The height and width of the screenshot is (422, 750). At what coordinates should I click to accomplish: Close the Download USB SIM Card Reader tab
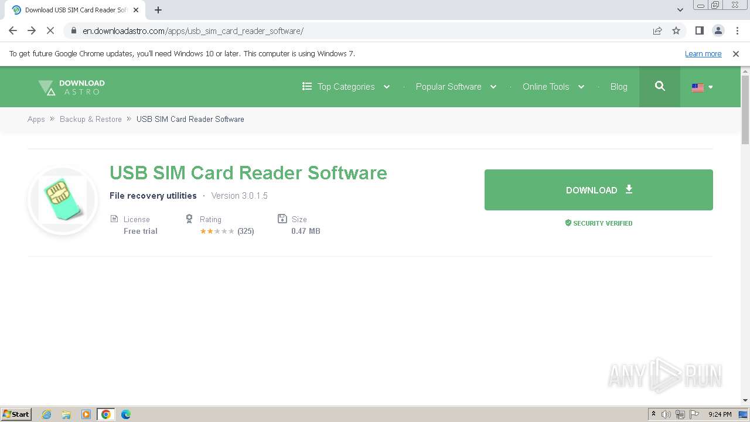(x=136, y=10)
